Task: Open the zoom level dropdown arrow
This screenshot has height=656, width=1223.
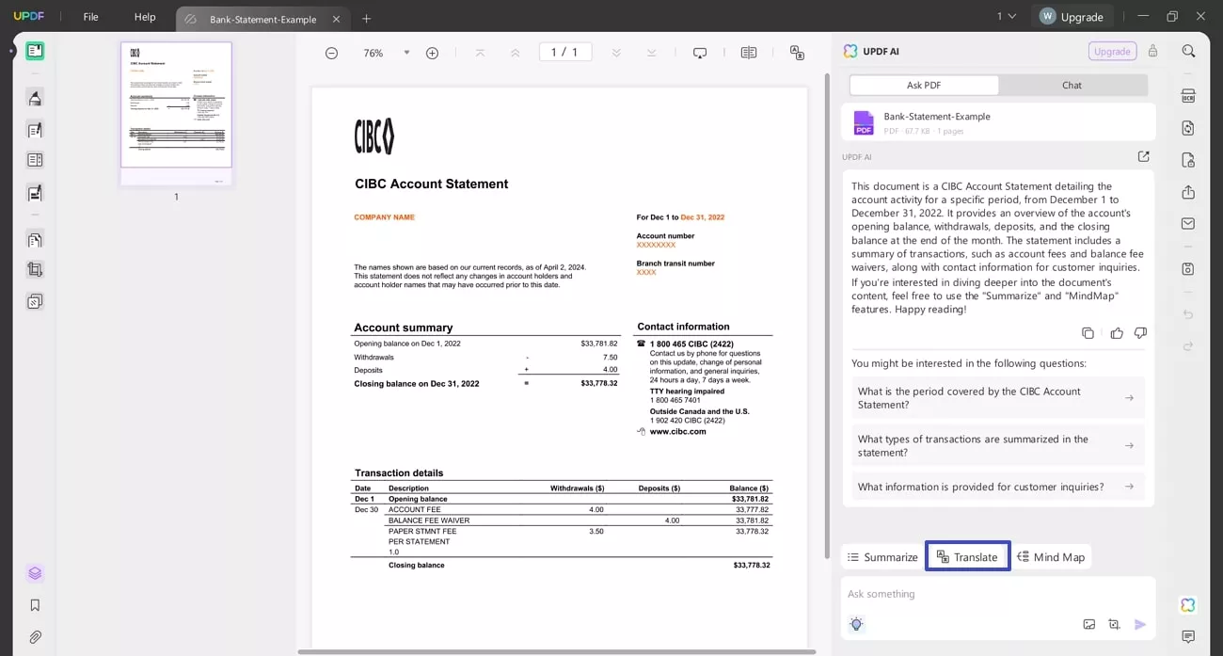Action: 406,53
